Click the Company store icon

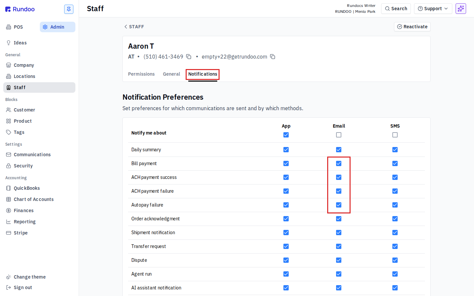[x=9, y=65]
